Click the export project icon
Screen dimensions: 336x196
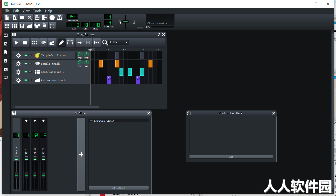(x=45, y=18)
